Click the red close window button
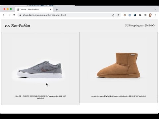 [4, 9]
